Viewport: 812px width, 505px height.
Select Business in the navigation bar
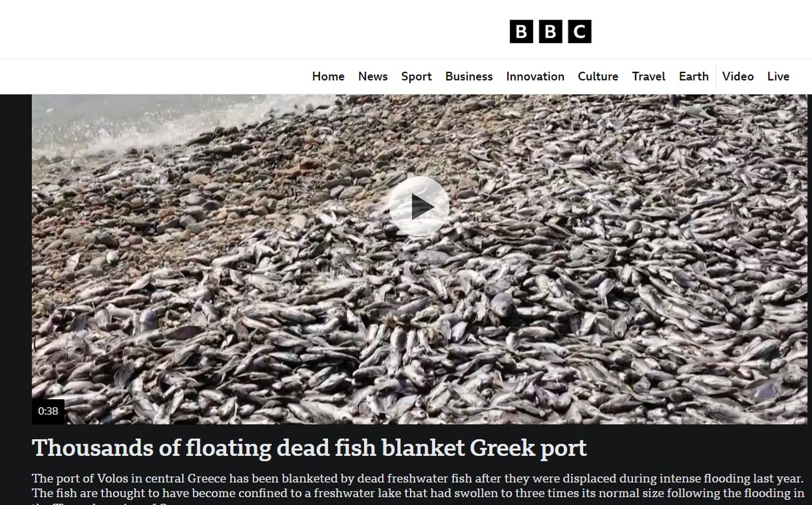(469, 77)
